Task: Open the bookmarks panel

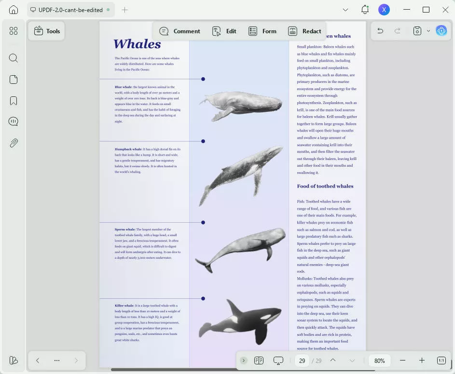Action: pyautogui.click(x=14, y=101)
